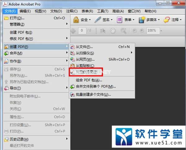This screenshot has width=186, height=150.
Task: Click the icon beside 批量创建多个文件
Action: (x=72, y=95)
